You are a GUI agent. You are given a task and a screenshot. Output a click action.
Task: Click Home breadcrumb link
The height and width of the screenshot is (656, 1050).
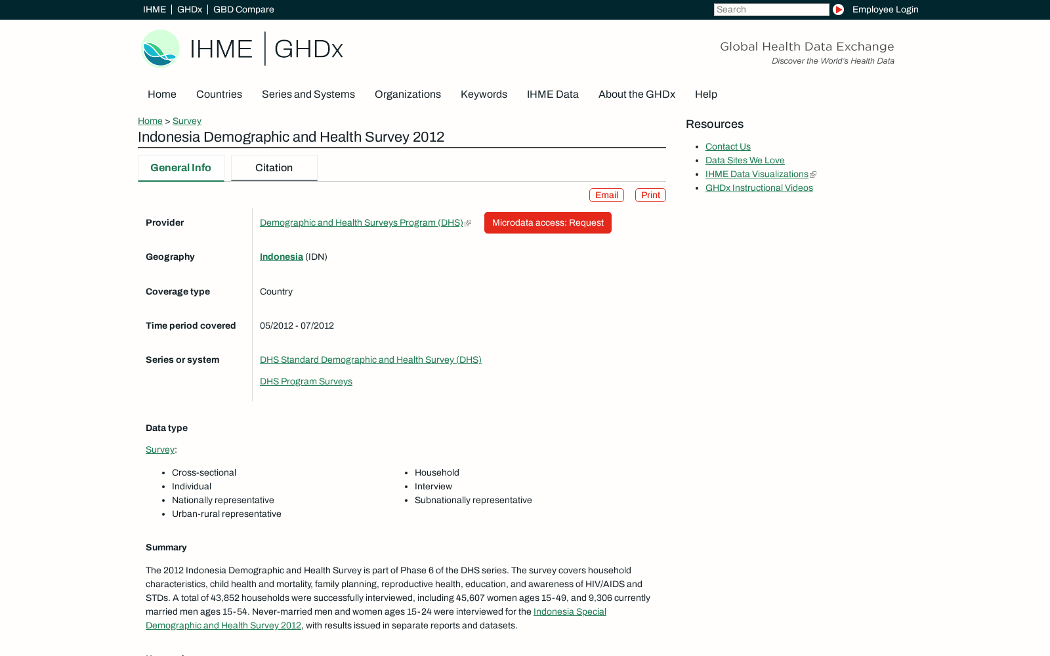(150, 121)
